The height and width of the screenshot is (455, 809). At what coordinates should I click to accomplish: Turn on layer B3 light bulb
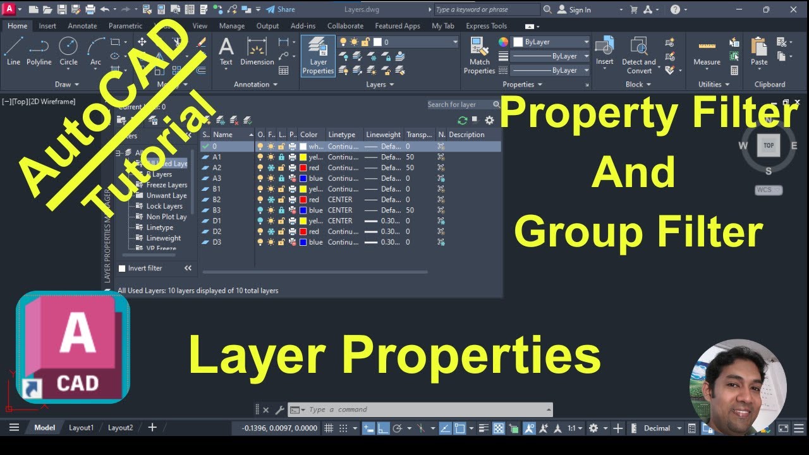(x=260, y=210)
